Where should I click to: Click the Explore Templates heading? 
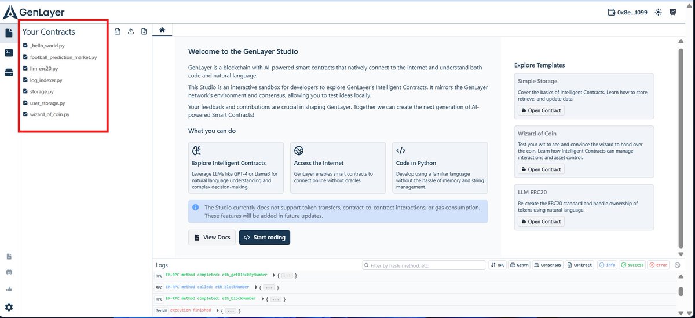pos(539,65)
